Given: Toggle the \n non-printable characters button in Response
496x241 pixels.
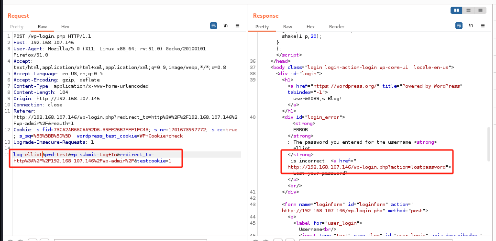Looking at the screenshot, I should click(471, 26).
